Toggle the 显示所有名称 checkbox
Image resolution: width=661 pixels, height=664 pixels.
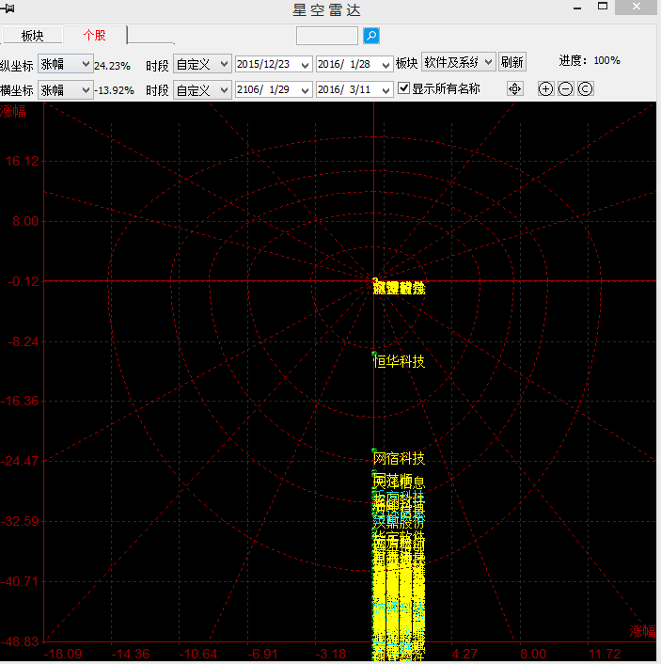tap(404, 88)
